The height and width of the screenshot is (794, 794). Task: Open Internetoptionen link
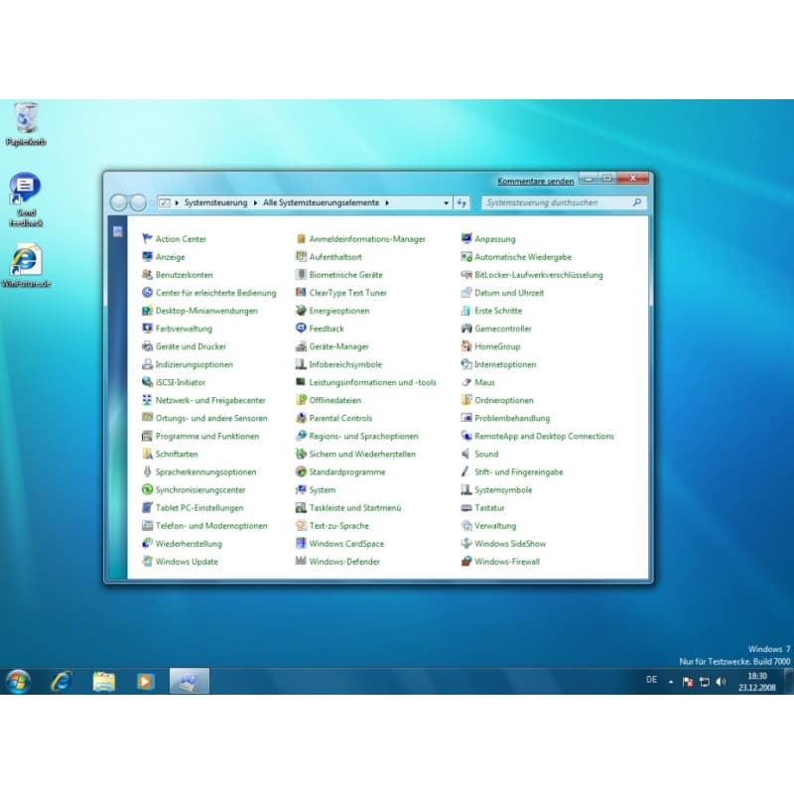[x=505, y=364]
